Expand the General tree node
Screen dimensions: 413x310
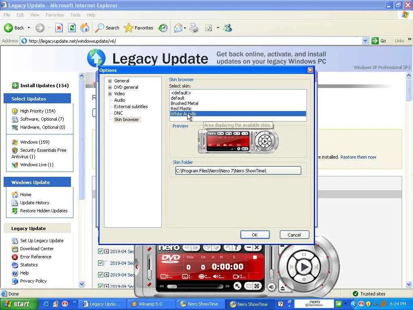click(x=110, y=81)
